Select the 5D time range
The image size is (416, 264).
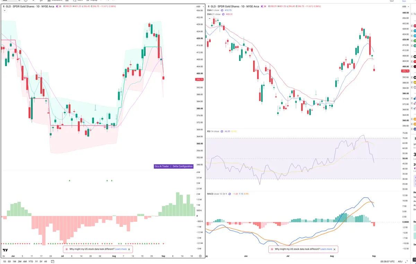click(9, 262)
